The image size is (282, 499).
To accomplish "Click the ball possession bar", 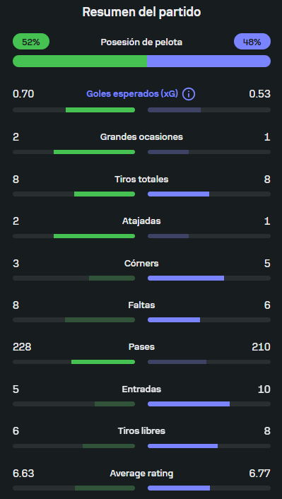I will point(141,61).
